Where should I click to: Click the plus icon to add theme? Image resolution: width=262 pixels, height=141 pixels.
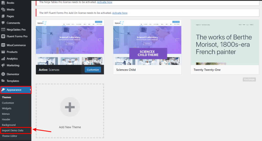(x=70, y=107)
